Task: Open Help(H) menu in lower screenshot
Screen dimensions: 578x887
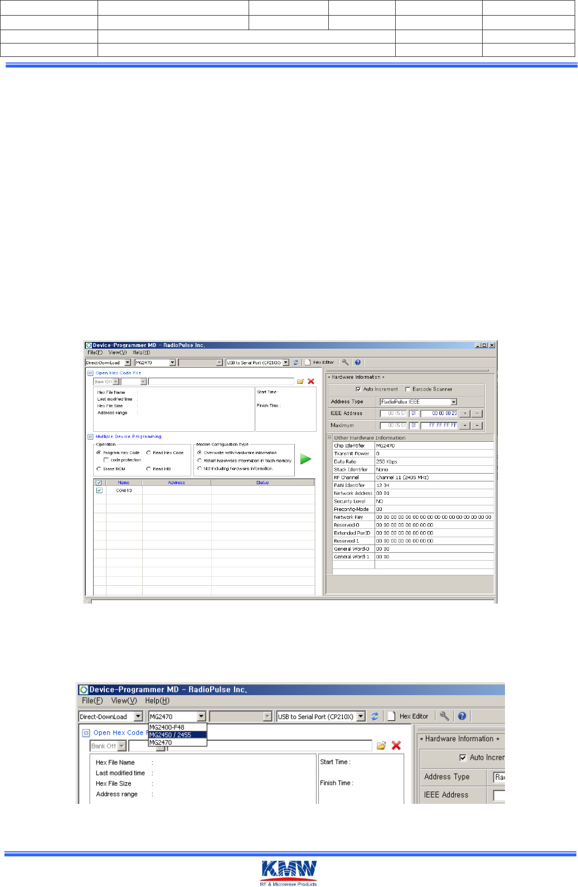Action: 157,701
